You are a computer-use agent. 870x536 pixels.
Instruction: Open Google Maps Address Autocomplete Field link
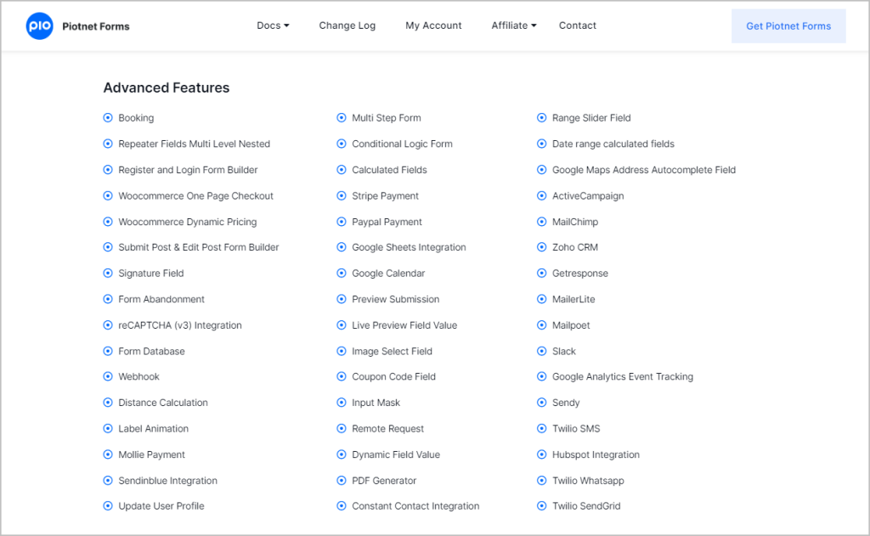644,170
